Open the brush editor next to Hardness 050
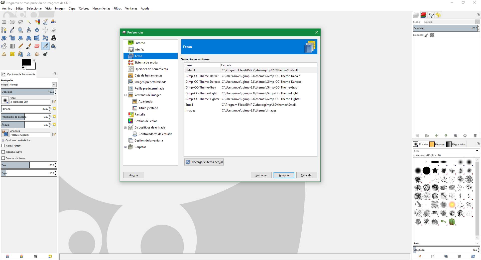This screenshot has height=260, width=481. point(54,101)
